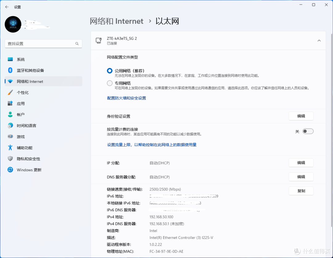This screenshot has width=333, height=258.
Task: Click the 隐私和安全性 shield icon
Action: (x=10, y=158)
